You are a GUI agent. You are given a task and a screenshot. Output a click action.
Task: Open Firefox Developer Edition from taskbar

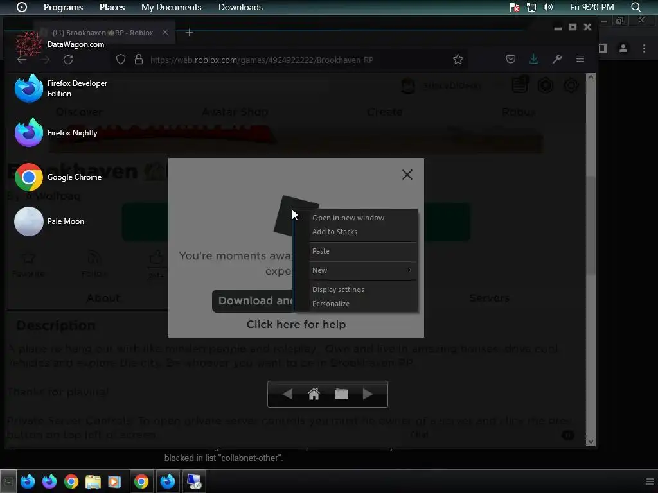pyautogui.click(x=28, y=481)
